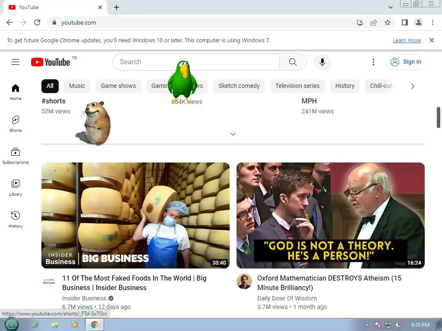Click the Sign in button
This screenshot has width=442, height=331.
(406, 62)
